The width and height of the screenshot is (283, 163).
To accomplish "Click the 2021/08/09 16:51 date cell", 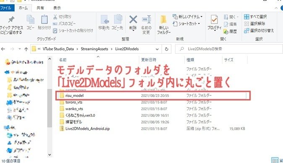I will pos(155,116).
